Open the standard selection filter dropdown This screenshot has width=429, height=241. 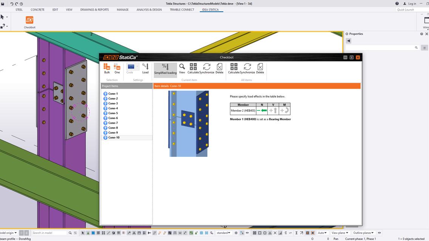[x=223, y=233]
